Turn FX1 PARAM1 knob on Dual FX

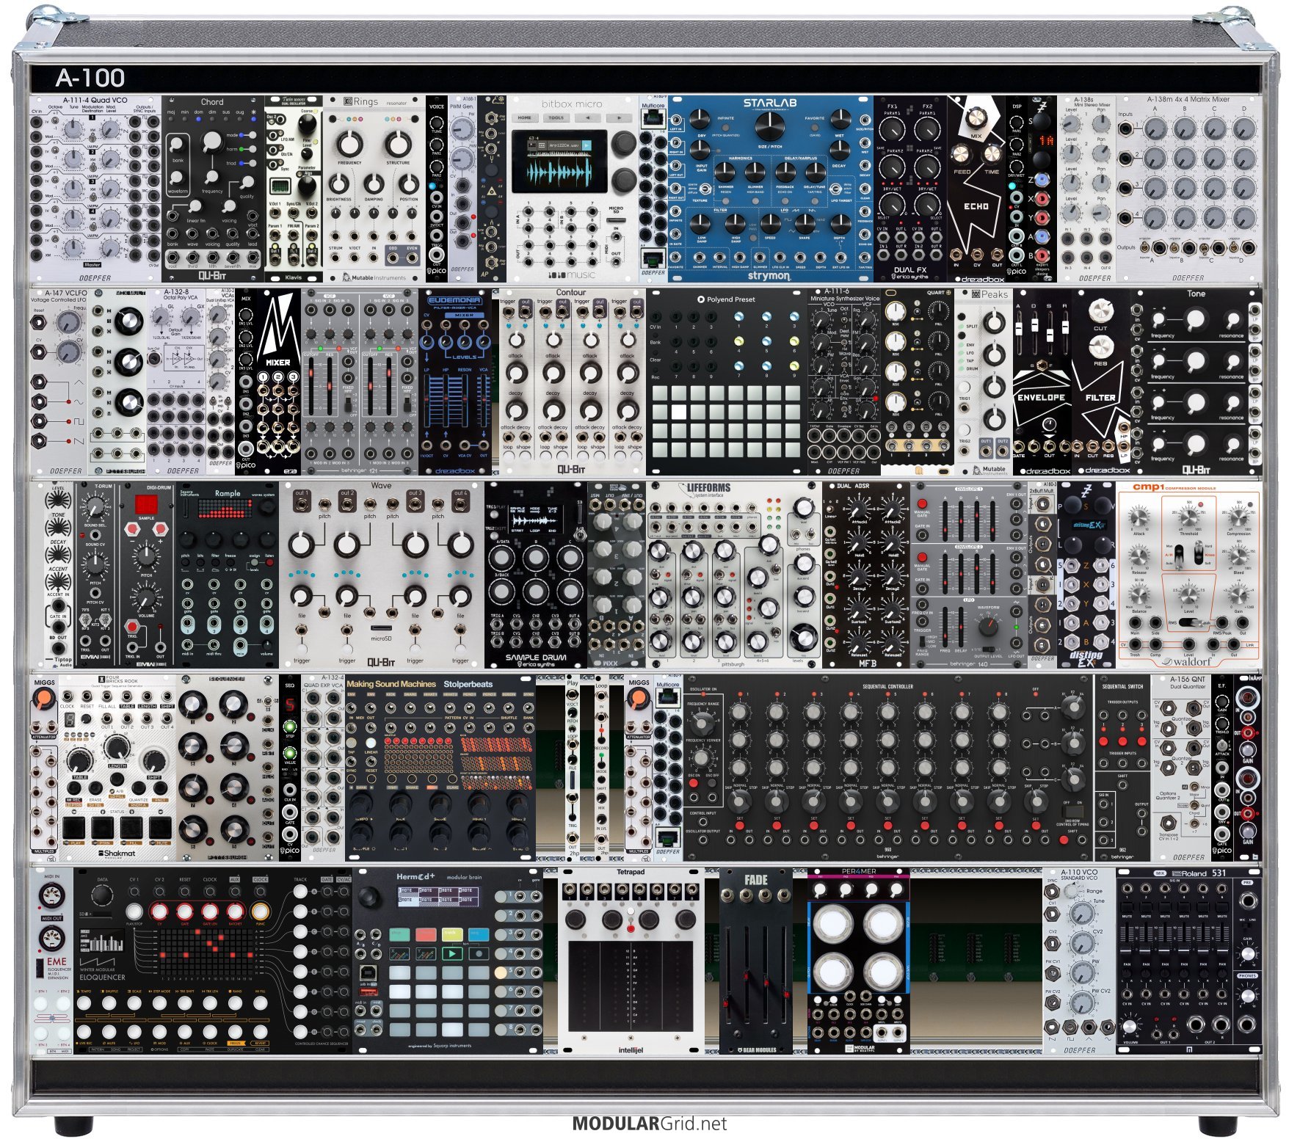[891, 131]
